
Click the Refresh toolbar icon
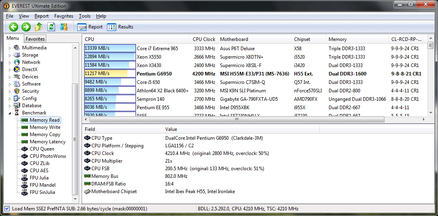pos(51,27)
